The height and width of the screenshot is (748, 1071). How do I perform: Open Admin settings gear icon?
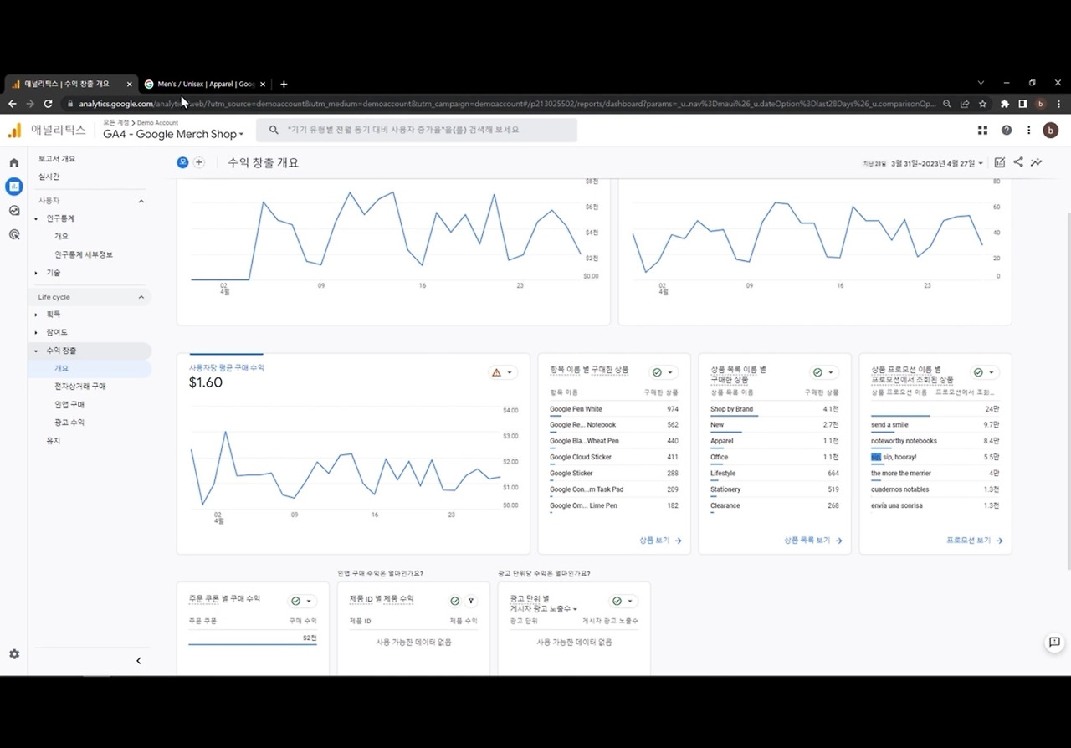coord(14,654)
